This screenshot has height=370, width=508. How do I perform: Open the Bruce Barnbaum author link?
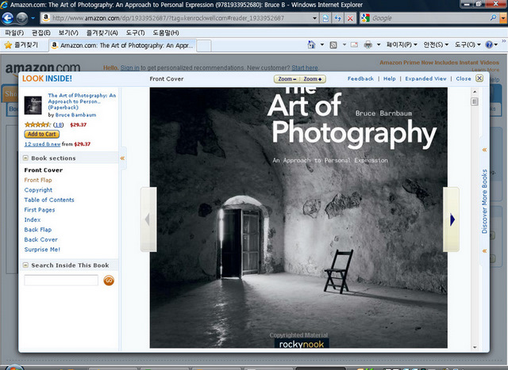coord(75,115)
